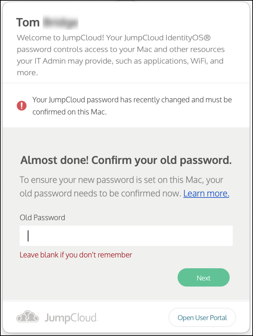Focus the Old Password input field
The height and width of the screenshot is (336, 253).
126,236
